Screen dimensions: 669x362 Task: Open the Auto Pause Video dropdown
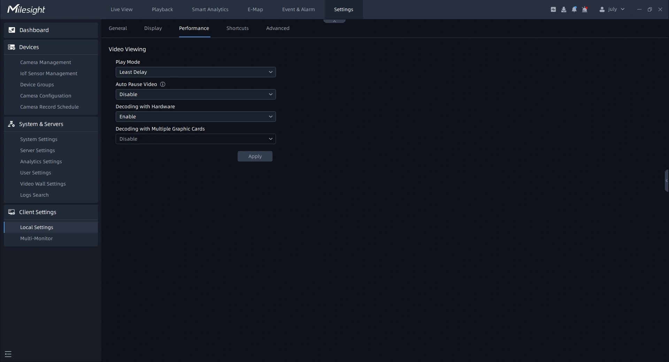coord(196,94)
